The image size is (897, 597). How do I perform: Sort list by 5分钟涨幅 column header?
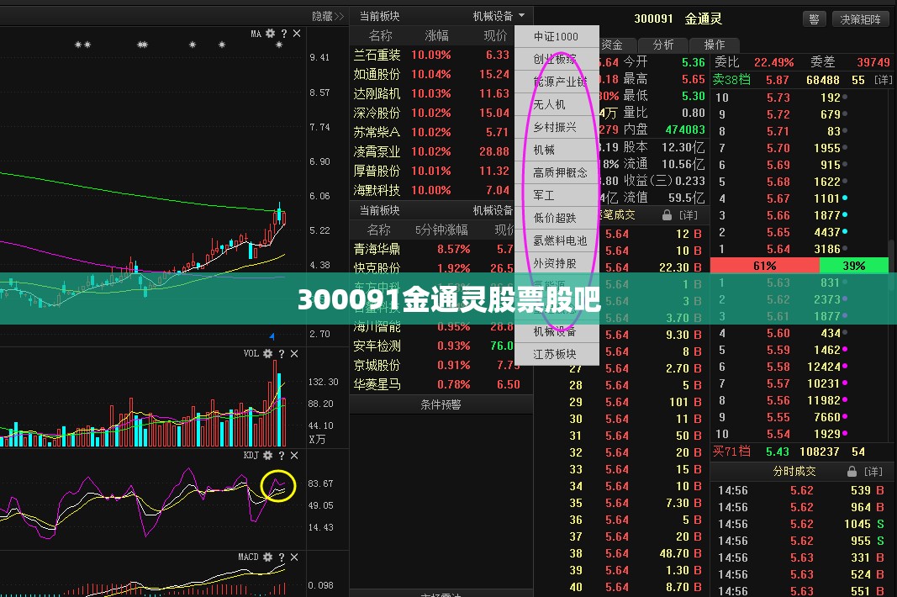tap(441, 230)
